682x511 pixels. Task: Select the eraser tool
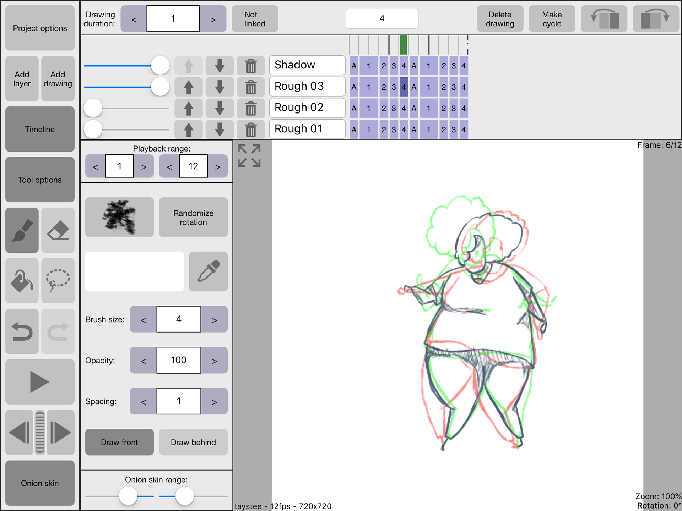(x=58, y=230)
